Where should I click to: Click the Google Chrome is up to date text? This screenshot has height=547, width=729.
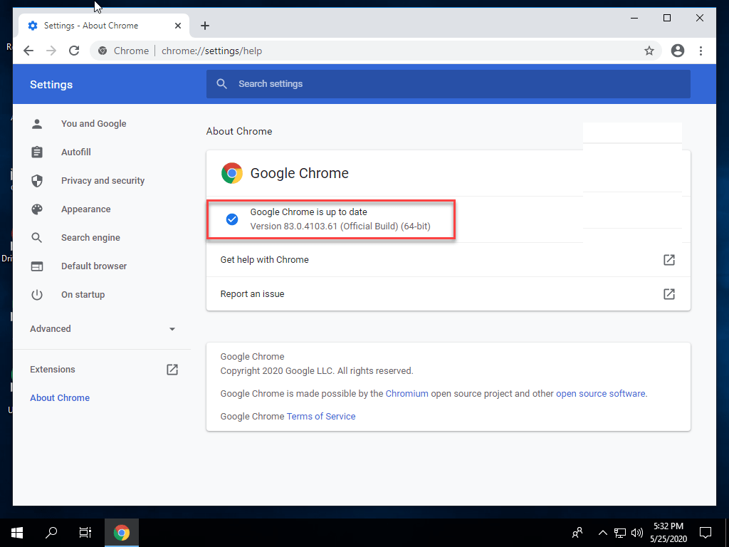[308, 212]
